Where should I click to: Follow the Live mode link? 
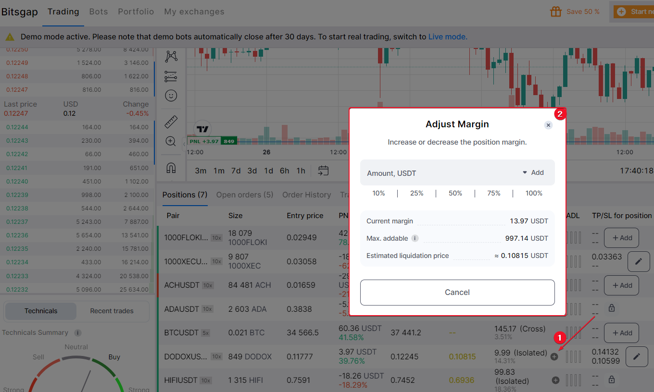click(x=447, y=37)
